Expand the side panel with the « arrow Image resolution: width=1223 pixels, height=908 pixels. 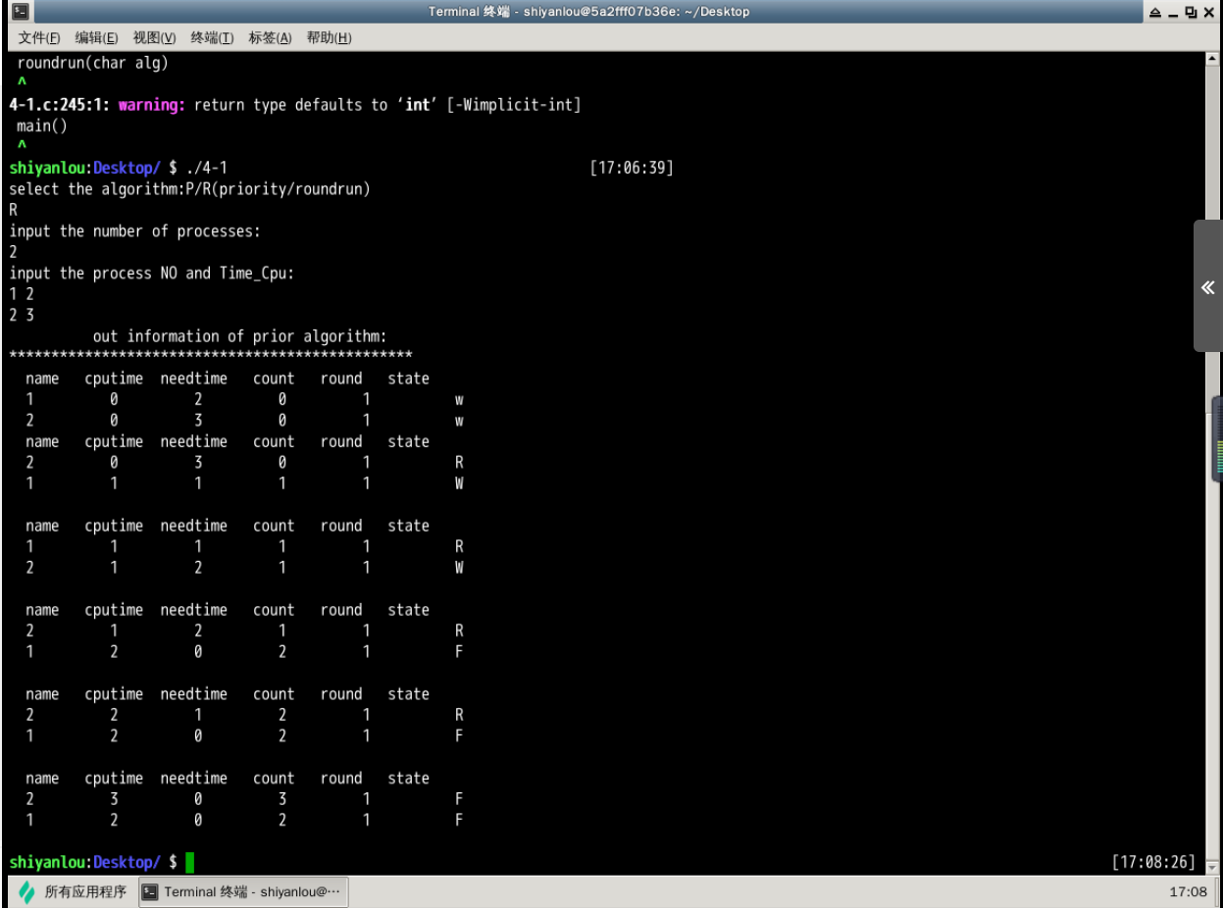tap(1207, 287)
